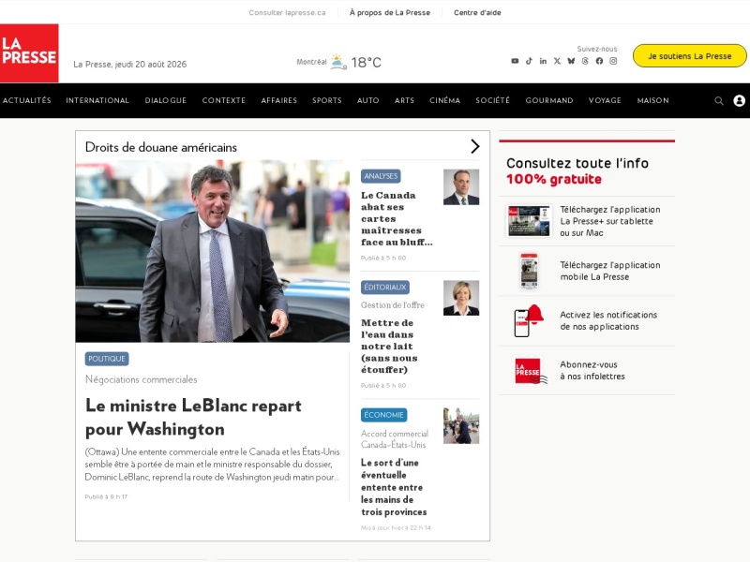
Task: Click the search magnifier icon
Action: pyautogui.click(x=719, y=101)
